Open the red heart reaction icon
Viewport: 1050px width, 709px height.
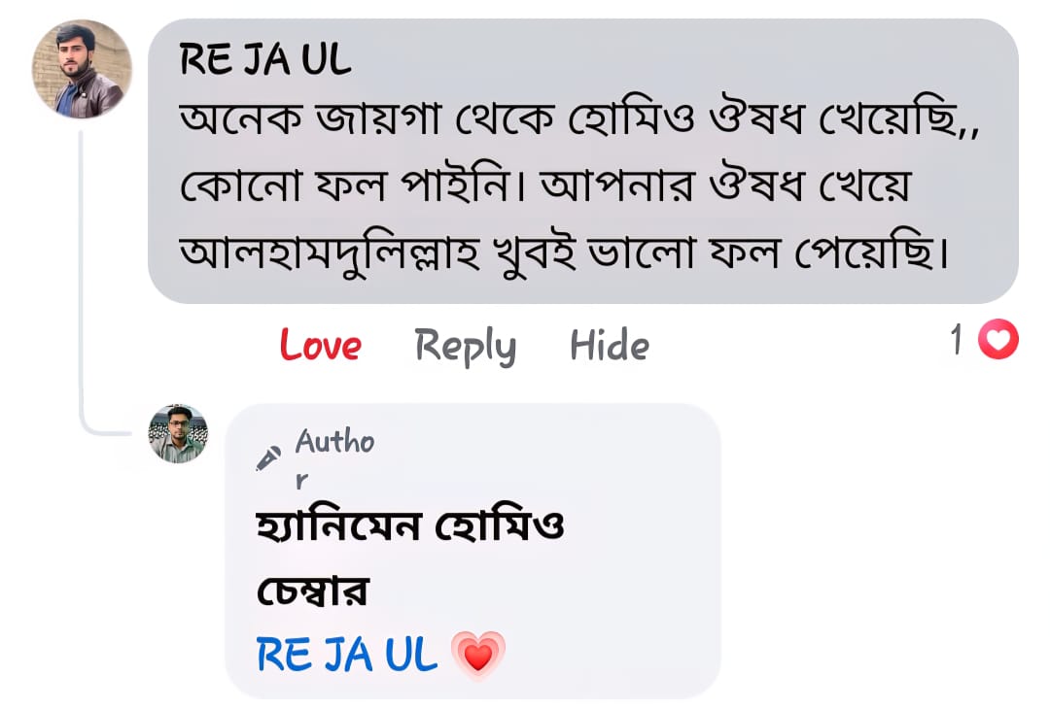(x=997, y=341)
